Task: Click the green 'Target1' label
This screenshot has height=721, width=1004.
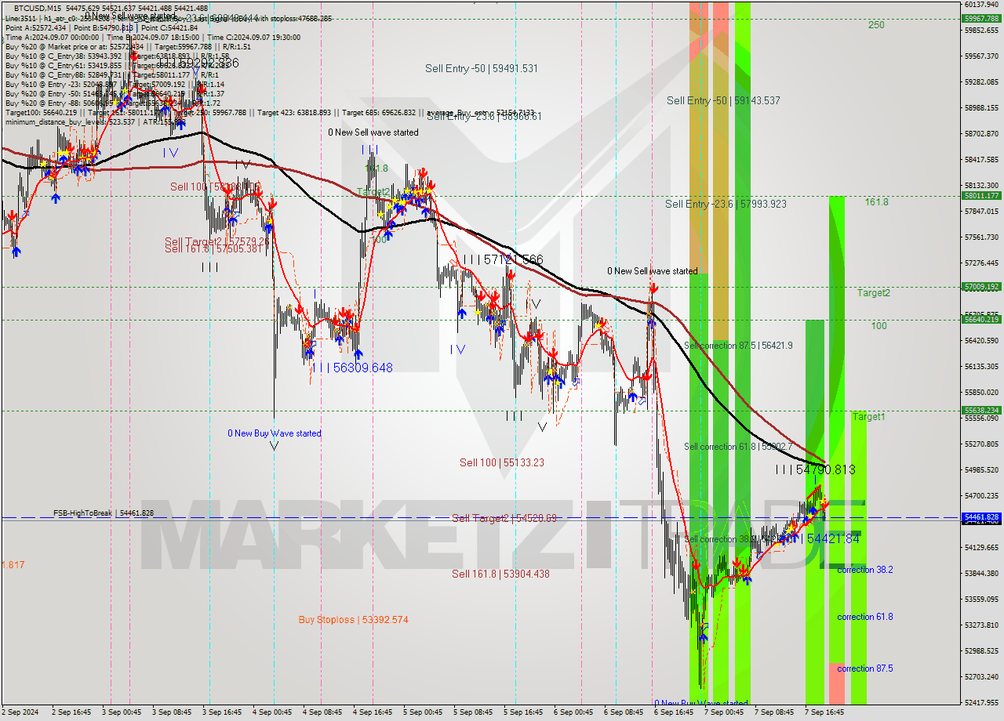Action: (869, 417)
